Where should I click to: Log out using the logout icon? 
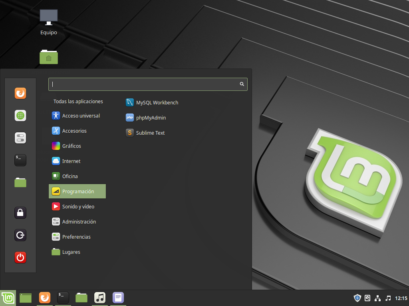tap(20, 235)
